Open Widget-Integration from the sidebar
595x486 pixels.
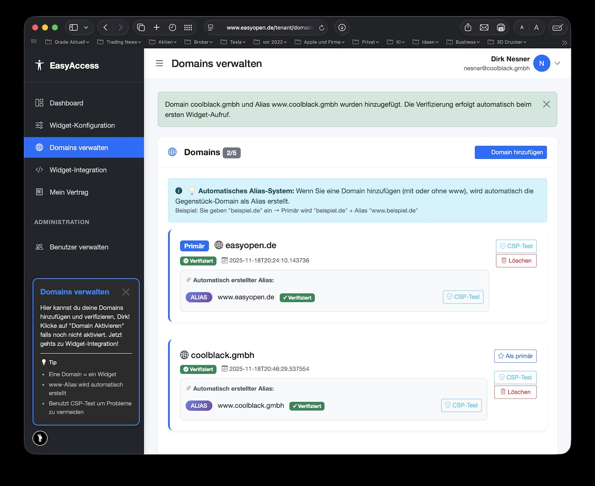coord(78,170)
